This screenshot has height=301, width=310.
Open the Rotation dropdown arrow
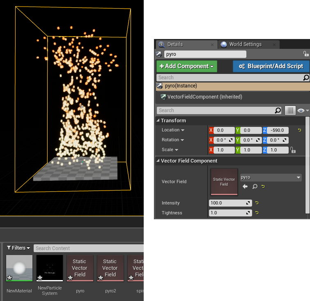click(x=182, y=140)
